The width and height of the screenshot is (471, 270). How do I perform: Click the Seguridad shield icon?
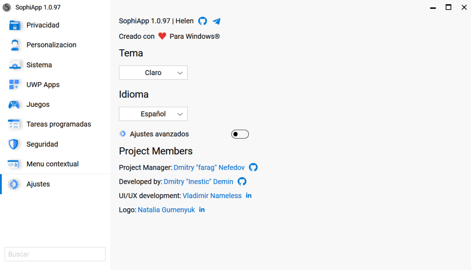click(x=13, y=144)
